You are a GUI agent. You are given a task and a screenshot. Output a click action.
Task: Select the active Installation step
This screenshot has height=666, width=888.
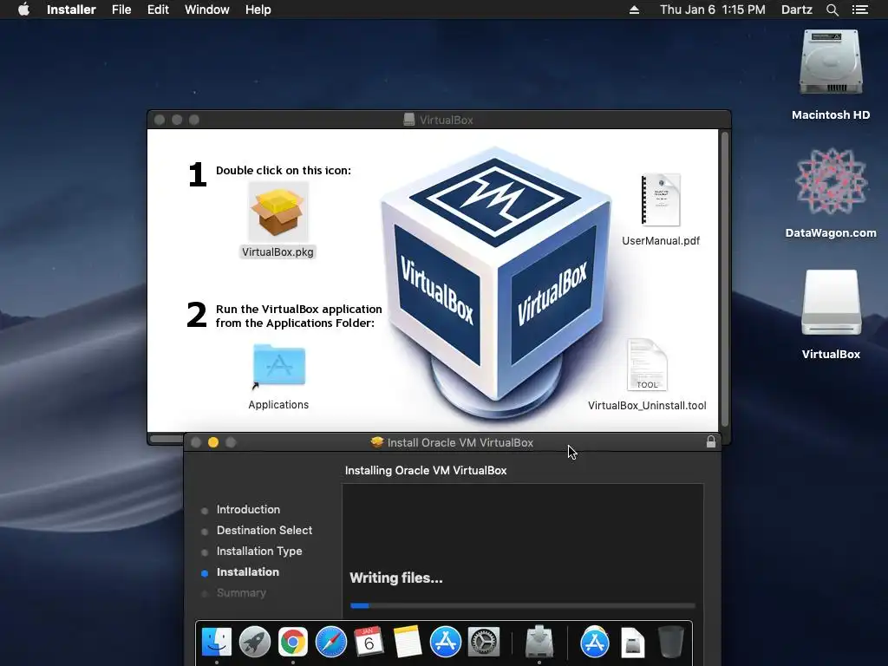click(247, 572)
